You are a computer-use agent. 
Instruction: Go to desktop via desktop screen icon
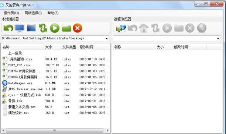pyautogui.click(x=31, y=28)
